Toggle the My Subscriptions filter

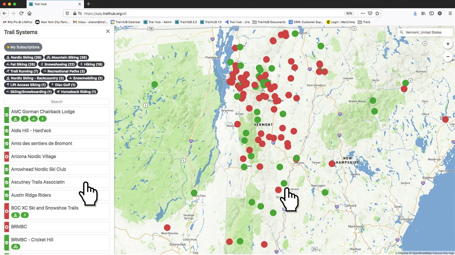pos(23,47)
